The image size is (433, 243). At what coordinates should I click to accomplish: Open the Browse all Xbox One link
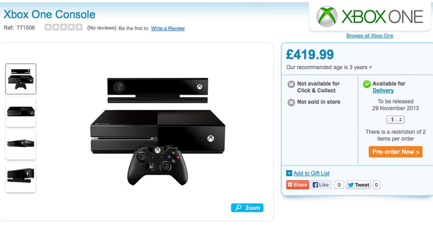point(370,36)
